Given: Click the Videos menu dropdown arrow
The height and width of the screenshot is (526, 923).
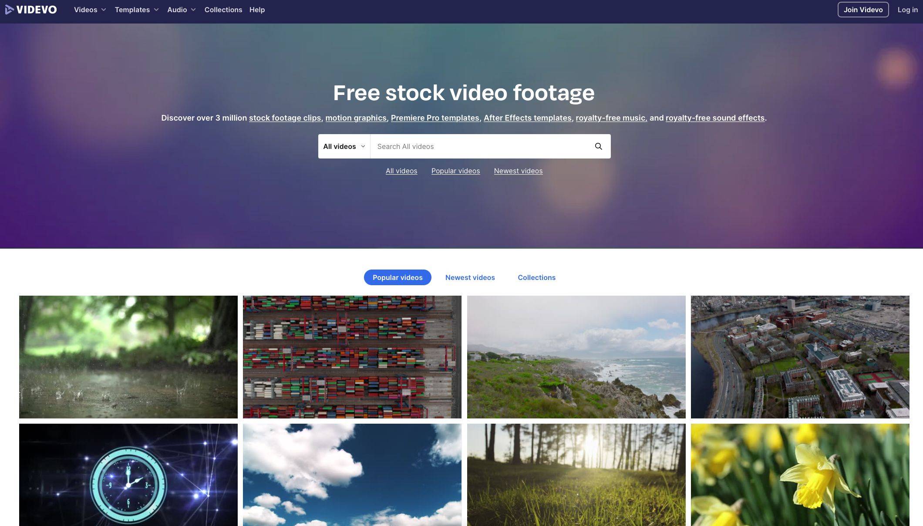Looking at the screenshot, I should (103, 10).
